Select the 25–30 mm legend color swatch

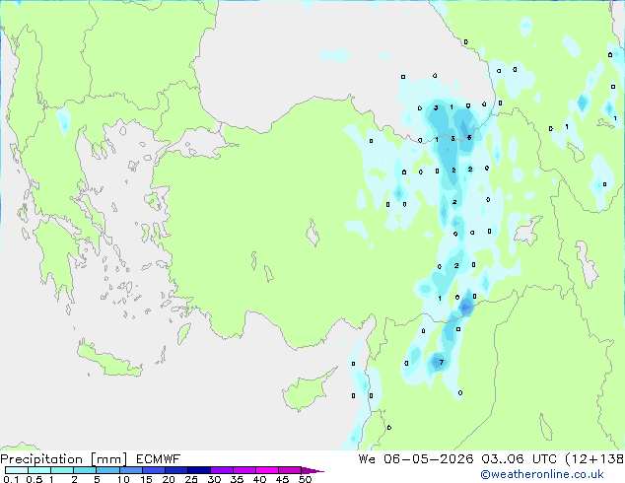point(198,470)
